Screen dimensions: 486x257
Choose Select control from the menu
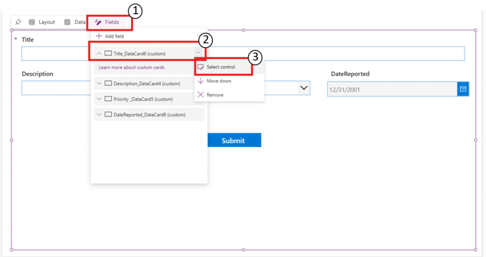tap(229, 67)
